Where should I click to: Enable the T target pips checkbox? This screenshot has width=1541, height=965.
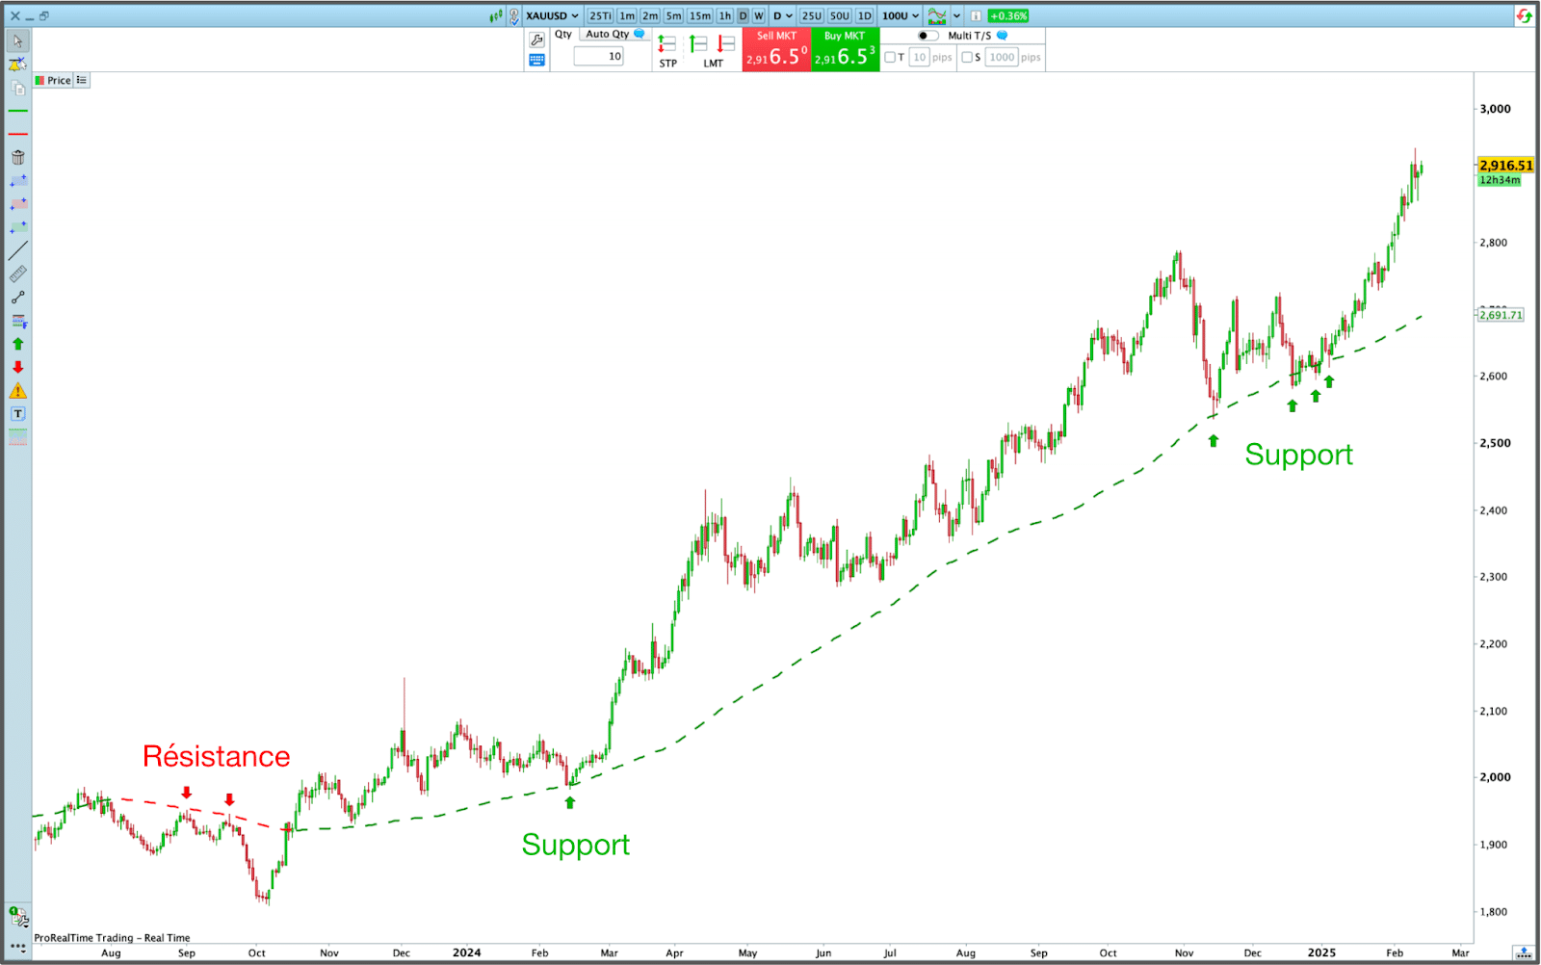coord(890,57)
